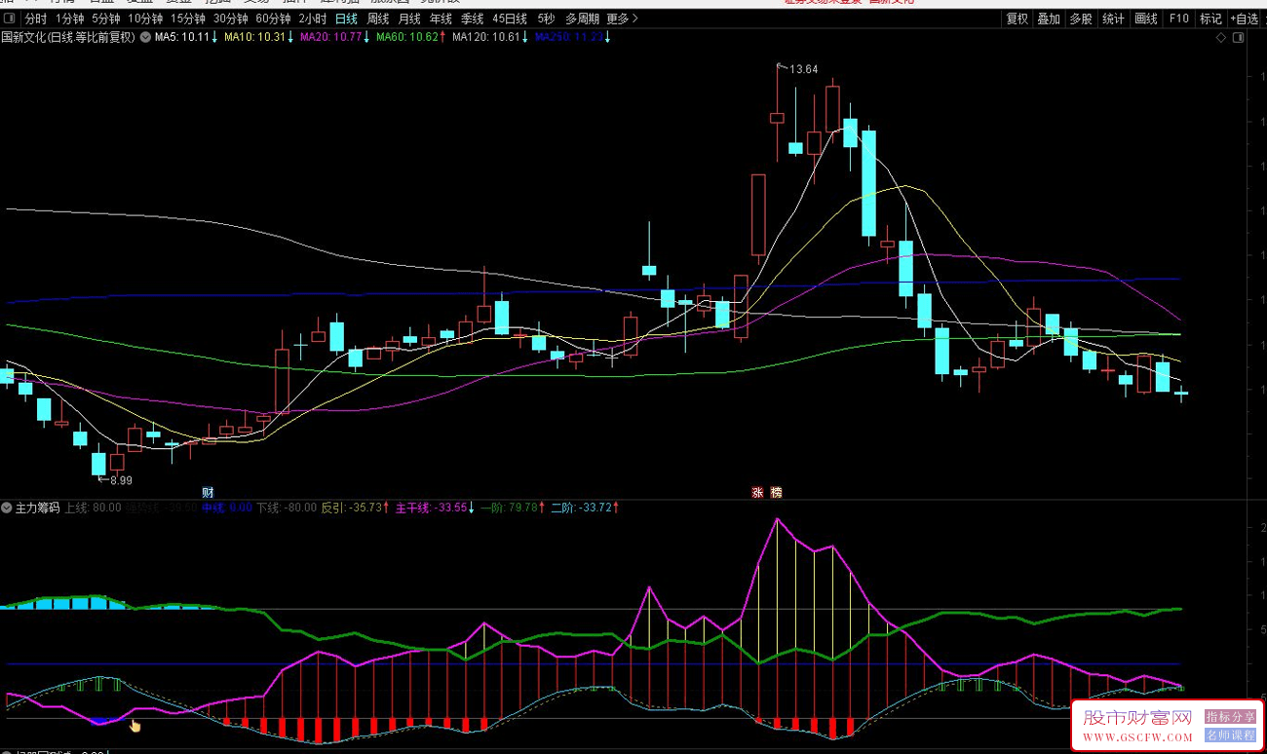Click the 上线: 80.00 value label
This screenshot has width=1267, height=754.
[94, 508]
